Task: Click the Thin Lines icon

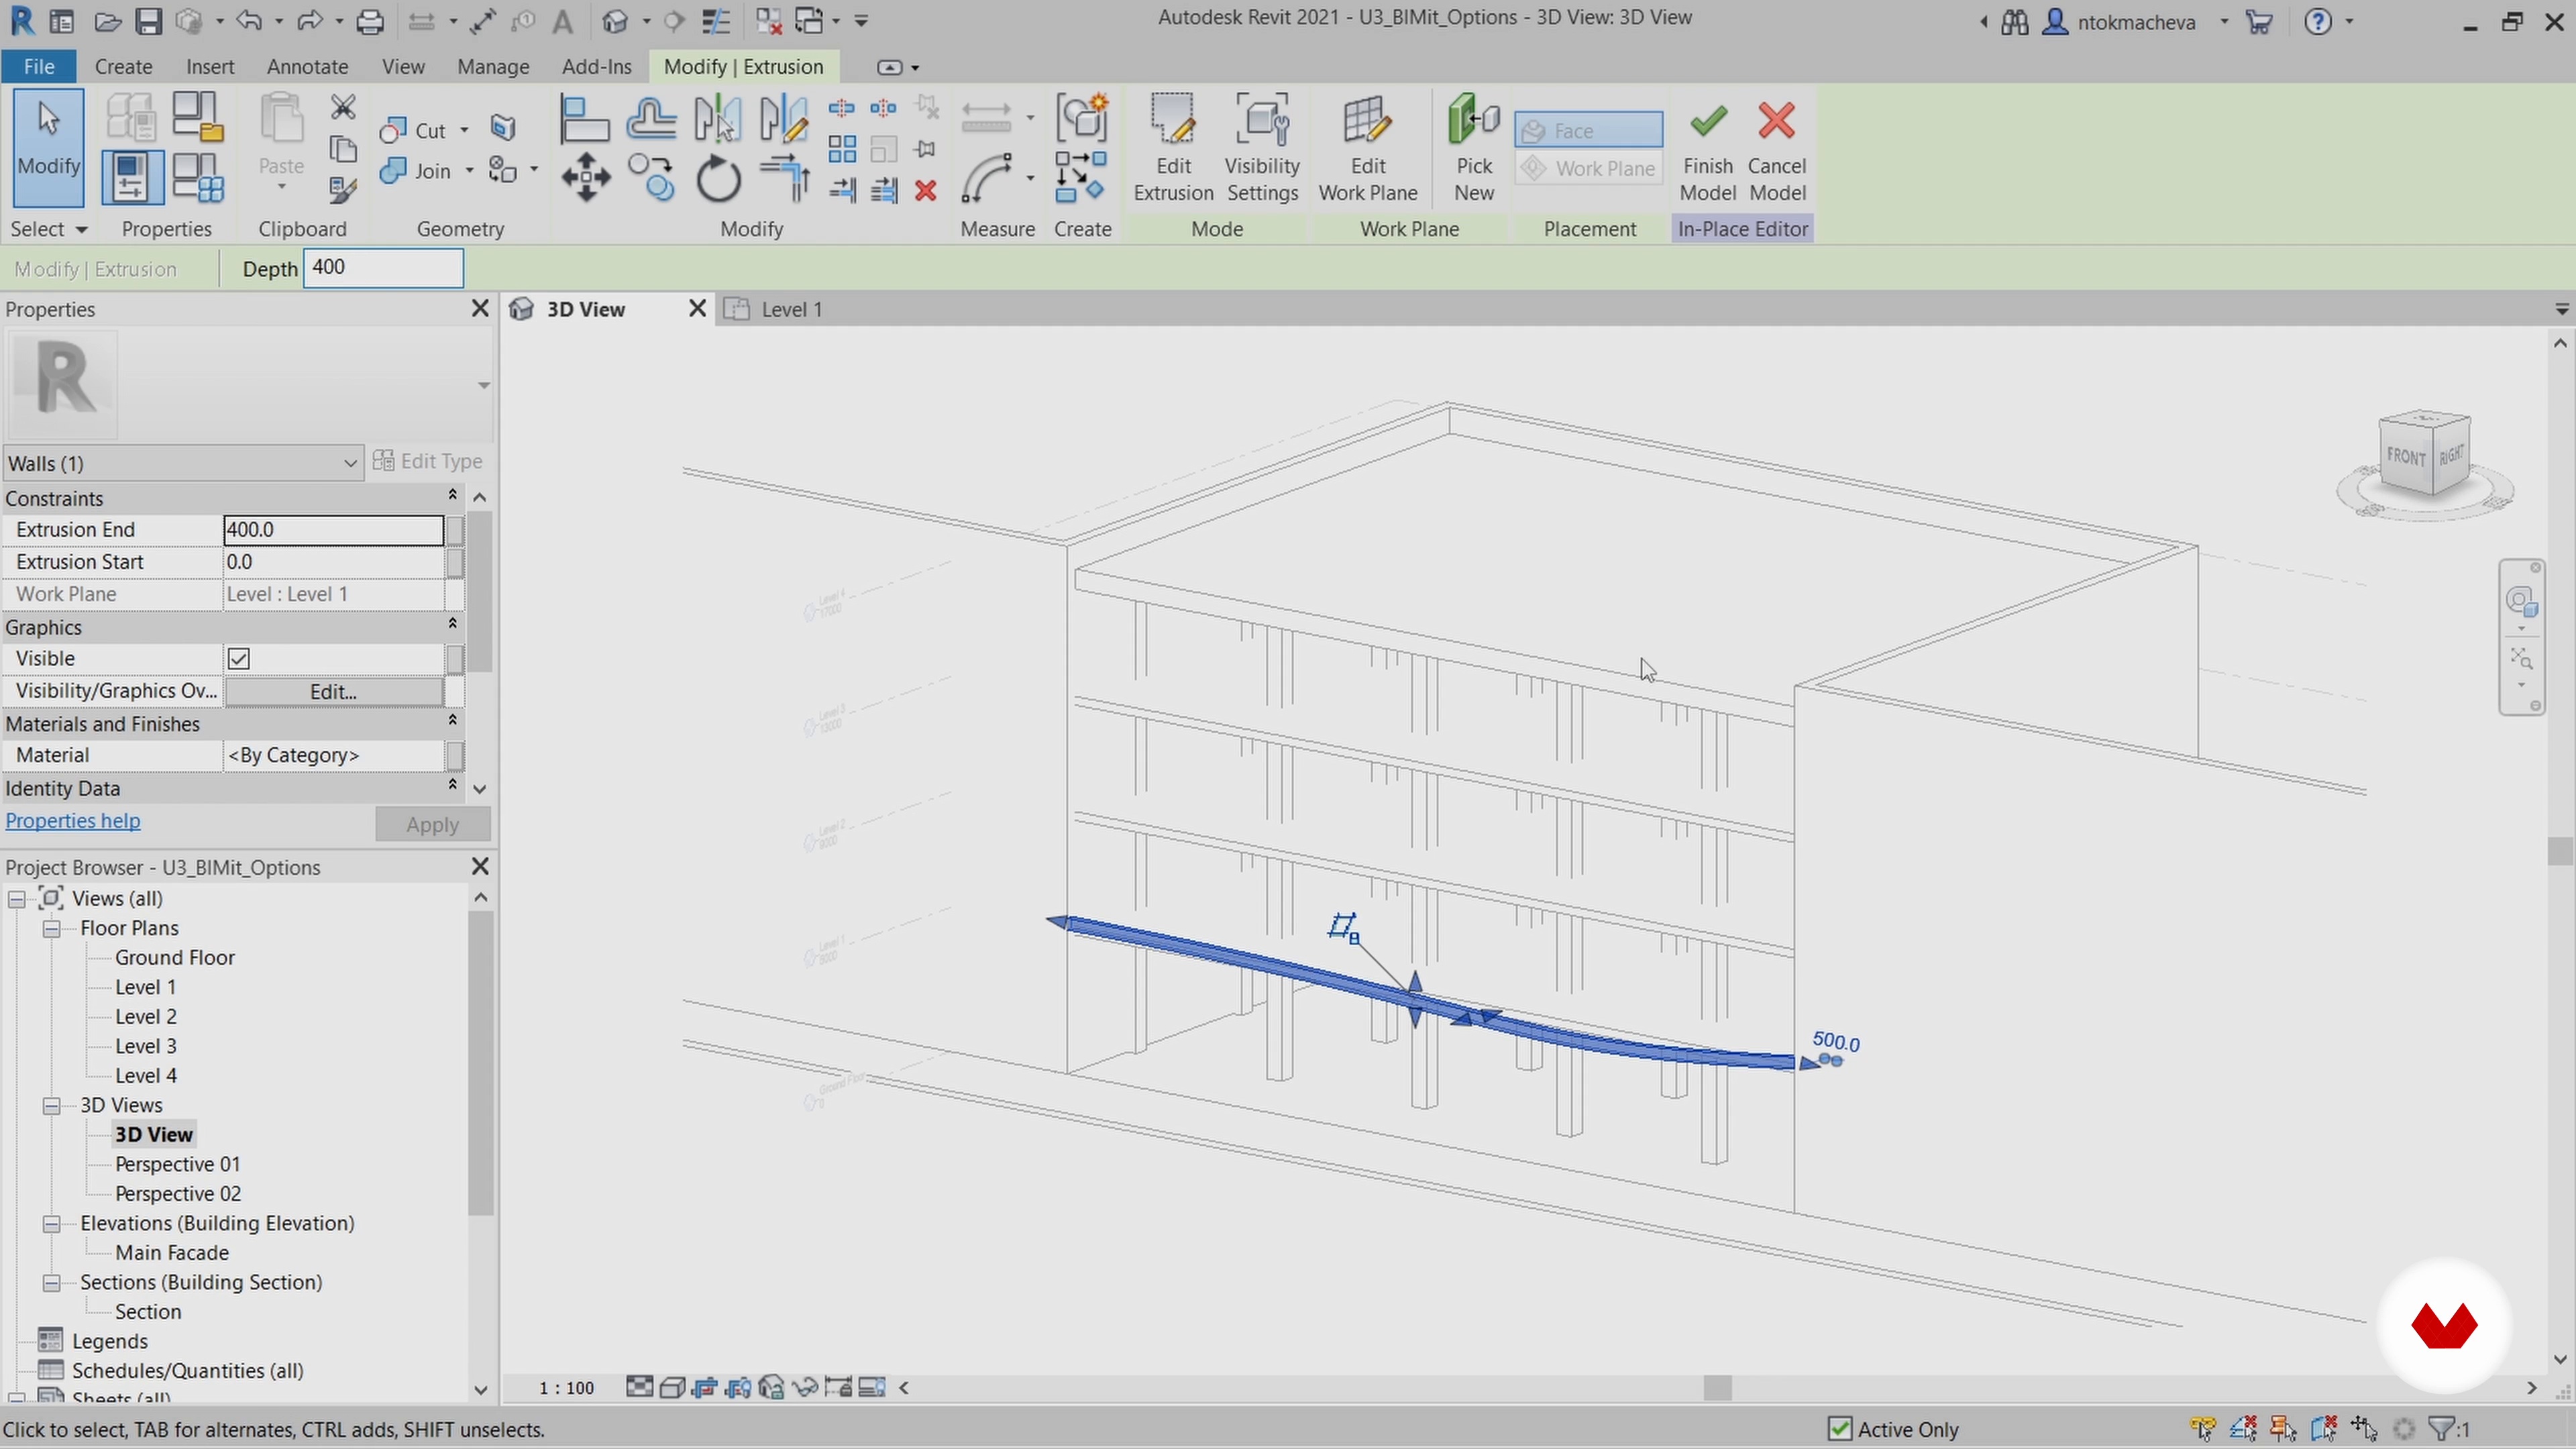Action: coord(715,21)
